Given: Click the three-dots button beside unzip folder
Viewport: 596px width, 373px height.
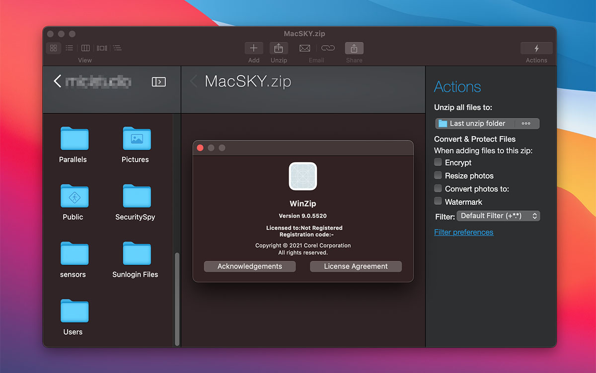Looking at the screenshot, I should 526,123.
